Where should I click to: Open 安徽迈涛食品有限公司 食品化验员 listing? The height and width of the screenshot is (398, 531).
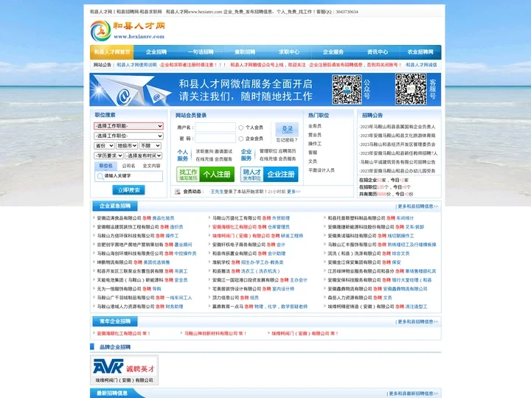point(136,218)
